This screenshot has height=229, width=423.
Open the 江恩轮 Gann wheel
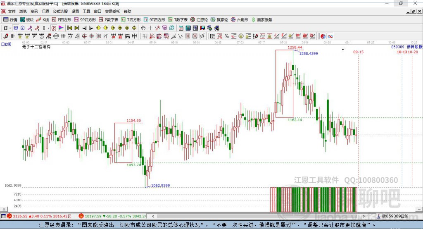[x=199, y=20]
